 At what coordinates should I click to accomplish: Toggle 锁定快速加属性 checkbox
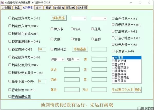(10, 73)
